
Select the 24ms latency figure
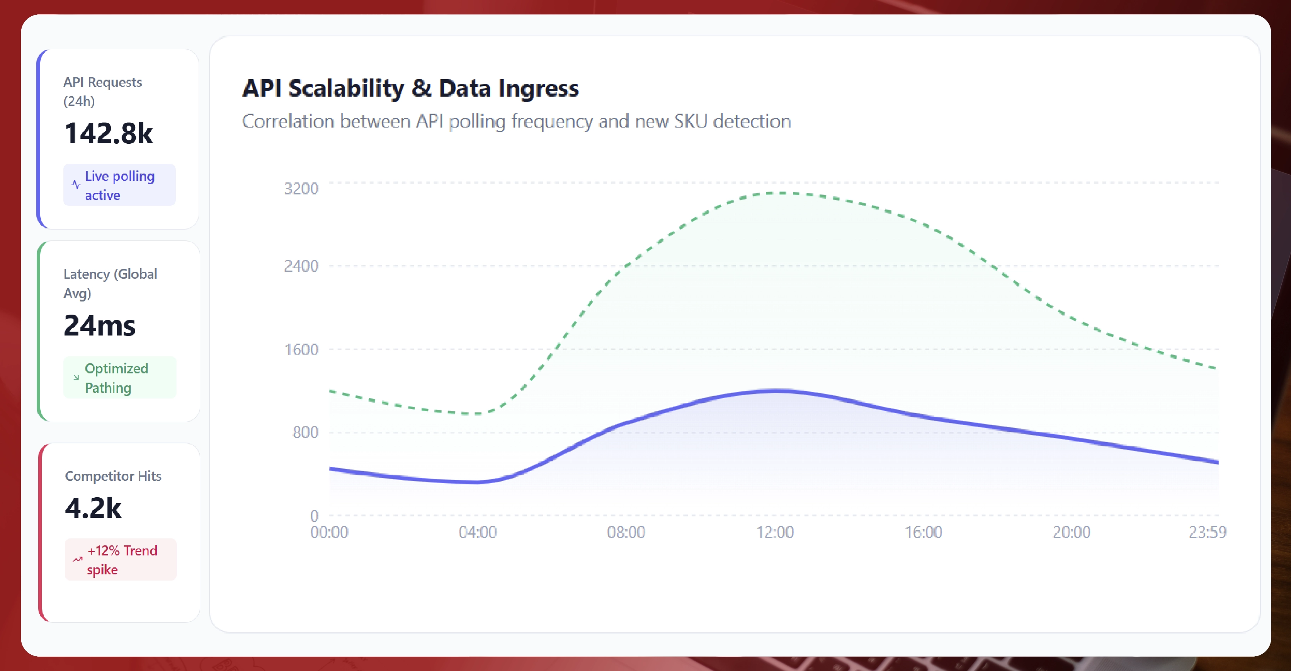pyautogui.click(x=99, y=326)
